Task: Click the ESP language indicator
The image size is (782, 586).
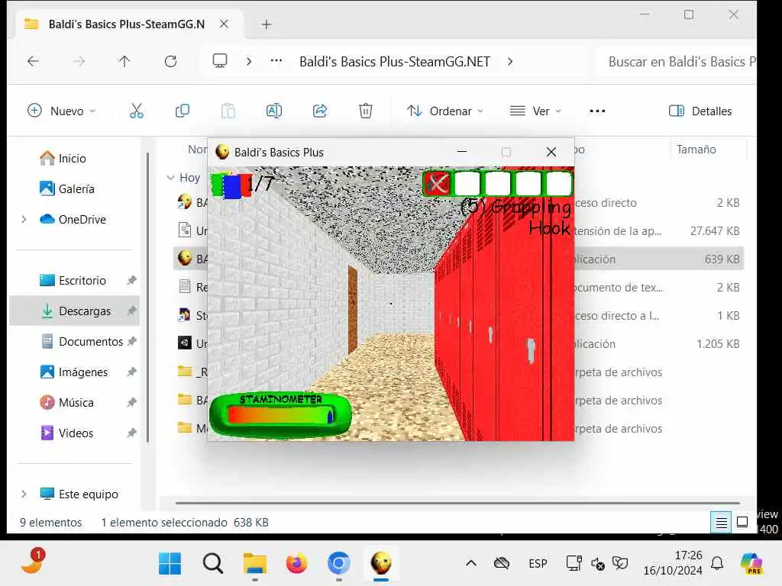Action: pyautogui.click(x=538, y=564)
